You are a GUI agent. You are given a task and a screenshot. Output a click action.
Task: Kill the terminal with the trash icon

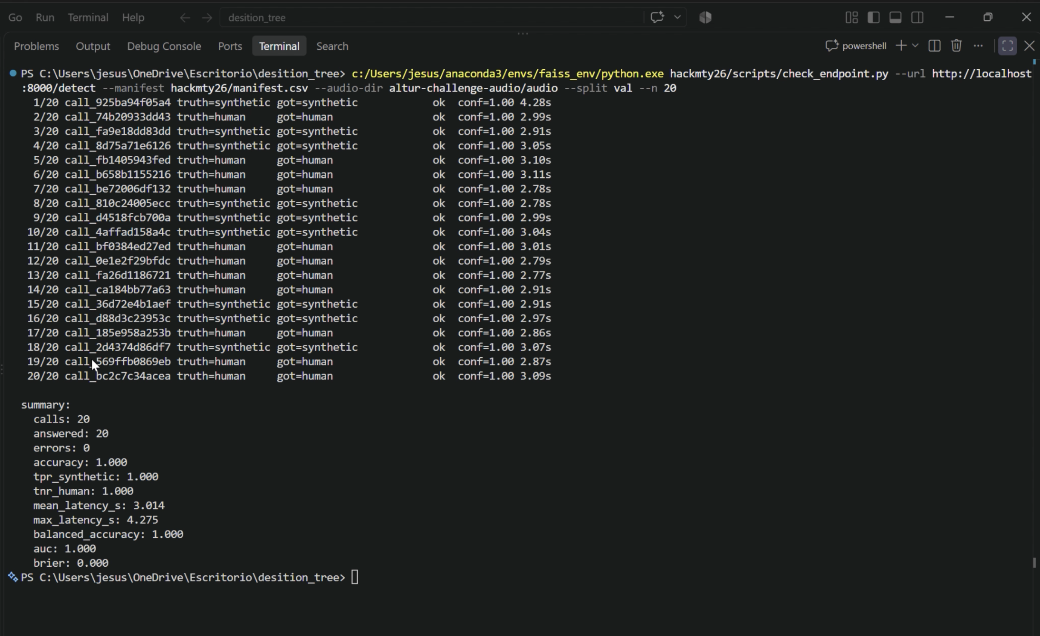click(956, 46)
